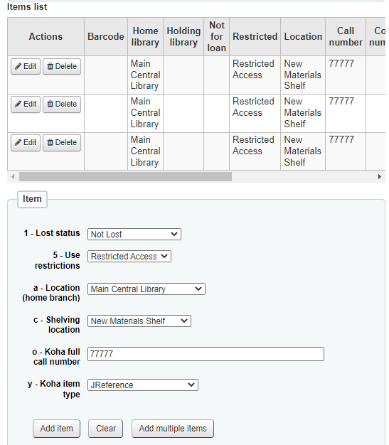Click the pencil Edit icon in first row
The image size is (389, 445).
click(18, 66)
